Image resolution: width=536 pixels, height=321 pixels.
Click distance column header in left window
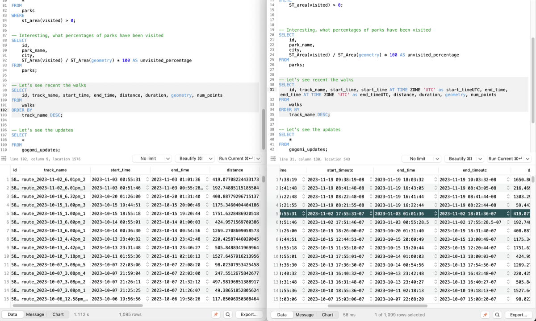pyautogui.click(x=235, y=170)
